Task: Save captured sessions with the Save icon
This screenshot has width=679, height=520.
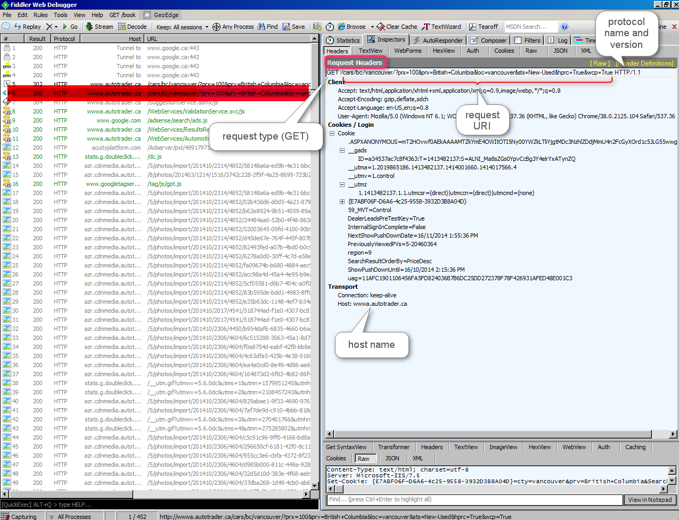Action: coord(292,26)
